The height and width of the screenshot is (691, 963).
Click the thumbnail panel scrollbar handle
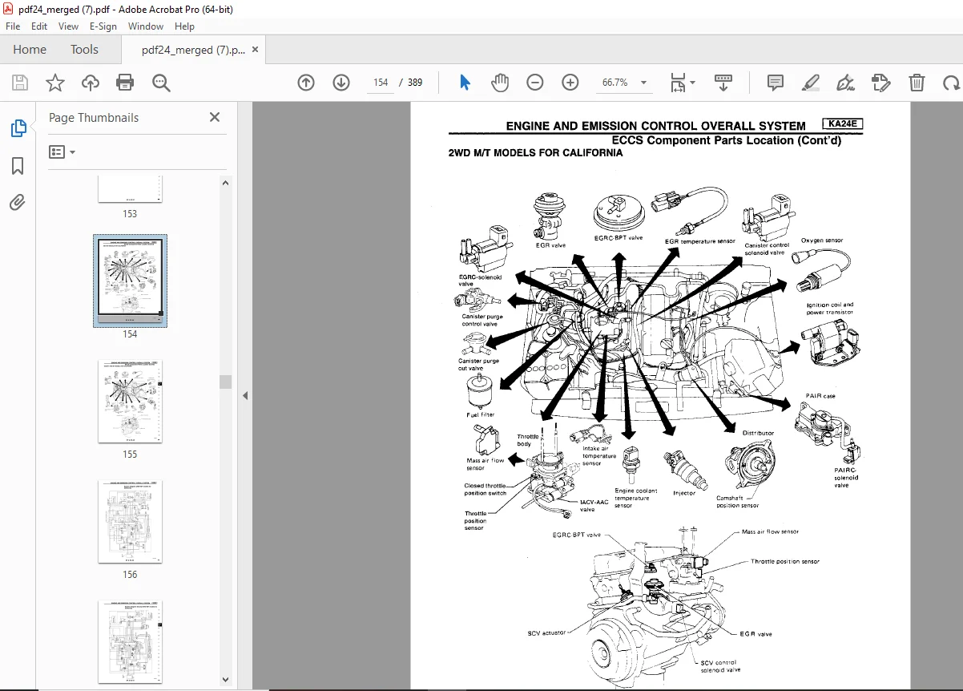(x=226, y=382)
